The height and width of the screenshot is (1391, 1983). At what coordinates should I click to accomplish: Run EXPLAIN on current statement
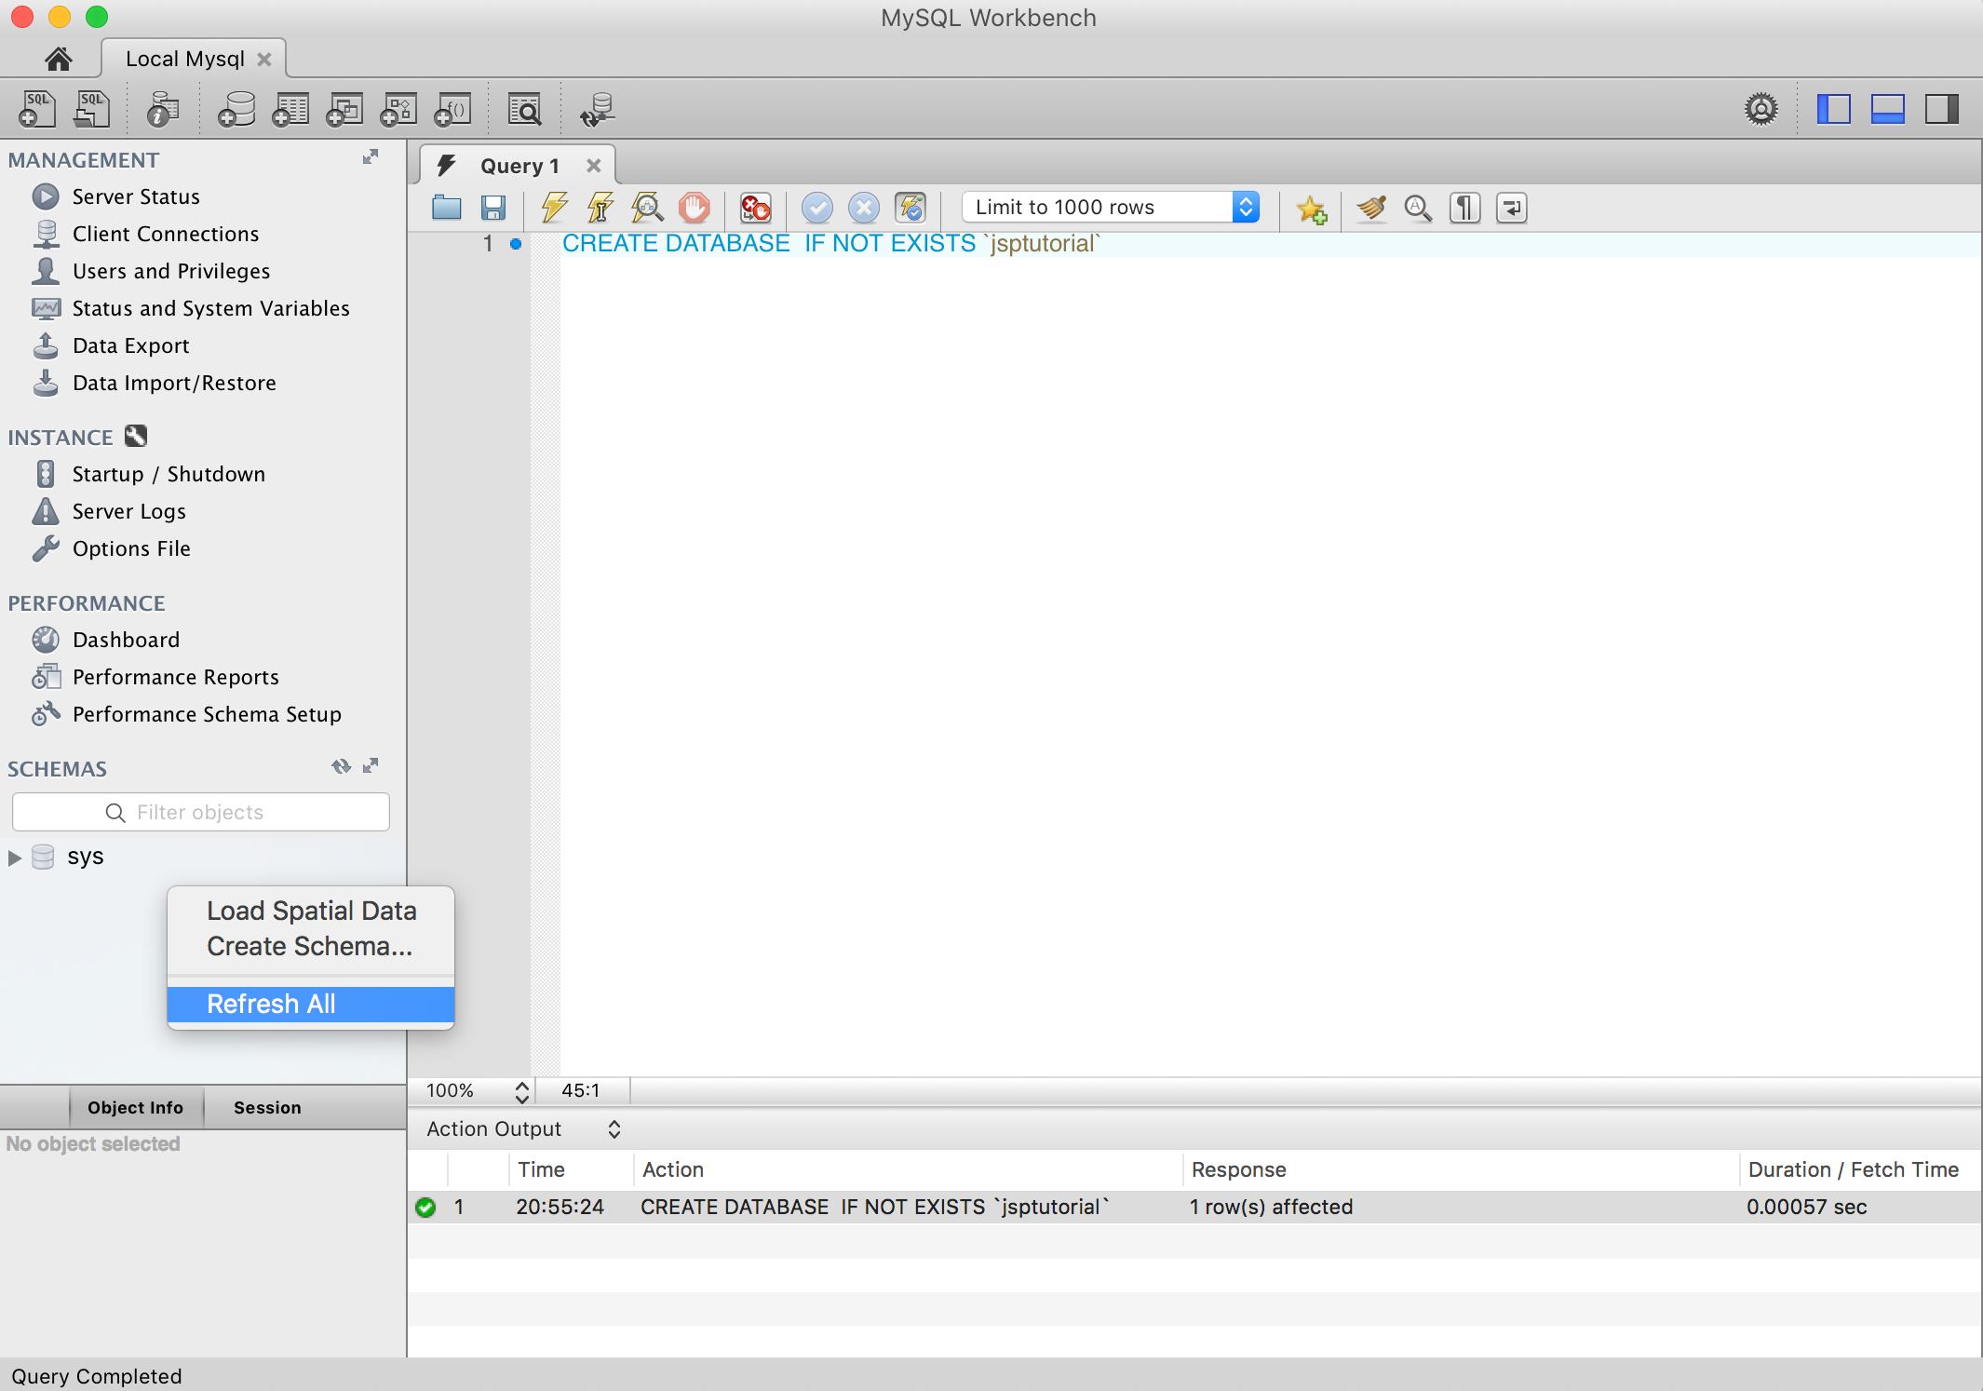[x=647, y=207]
